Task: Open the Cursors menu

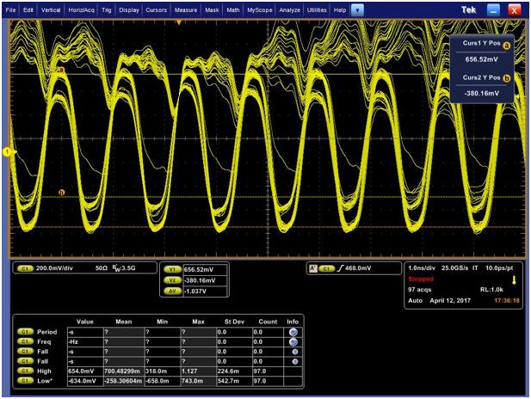Action: pyautogui.click(x=156, y=9)
